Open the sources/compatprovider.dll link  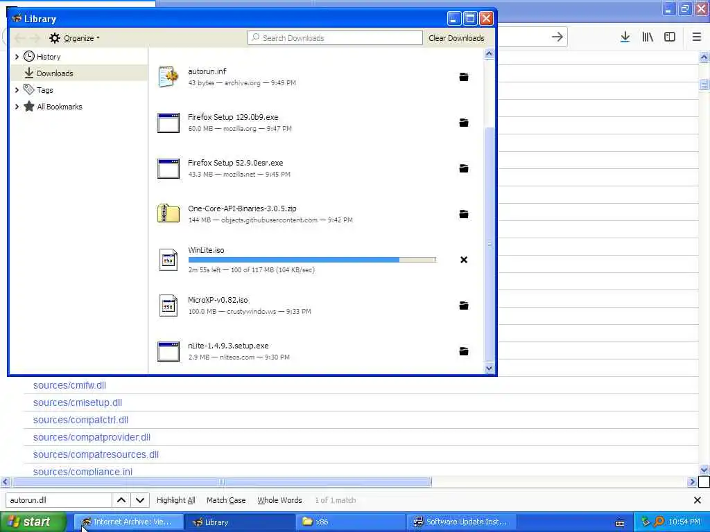(x=92, y=437)
